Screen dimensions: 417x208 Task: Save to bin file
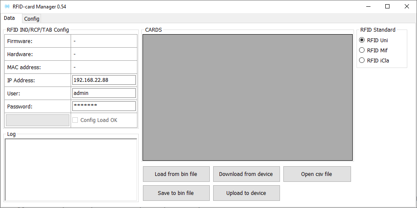tap(176, 193)
